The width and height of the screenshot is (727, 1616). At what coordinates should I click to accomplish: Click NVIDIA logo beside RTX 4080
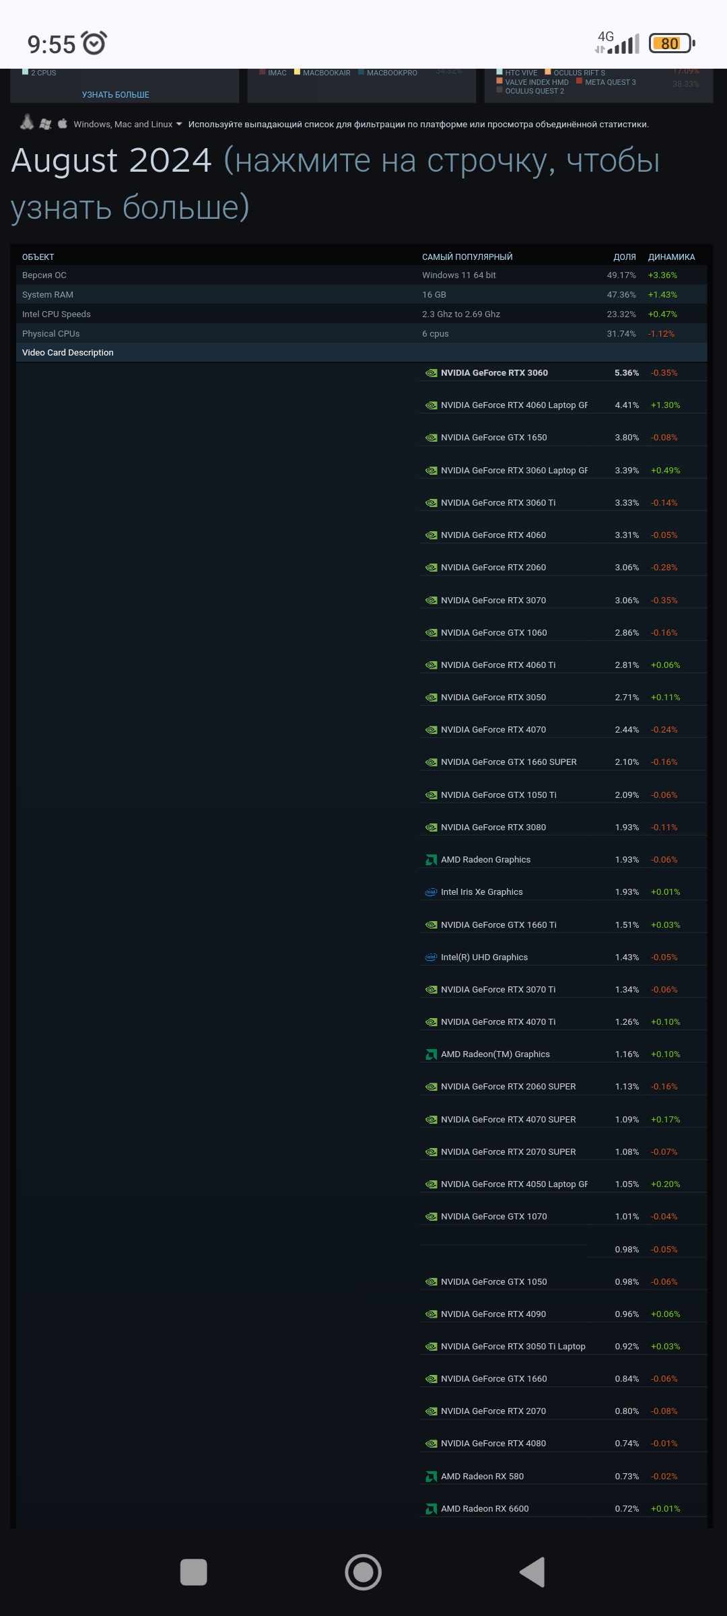click(431, 1444)
